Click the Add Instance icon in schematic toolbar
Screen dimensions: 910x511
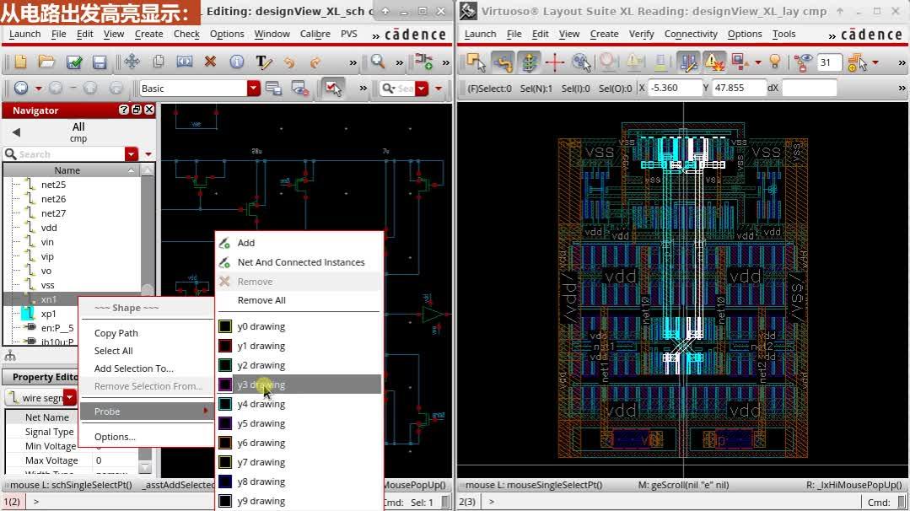423,62
